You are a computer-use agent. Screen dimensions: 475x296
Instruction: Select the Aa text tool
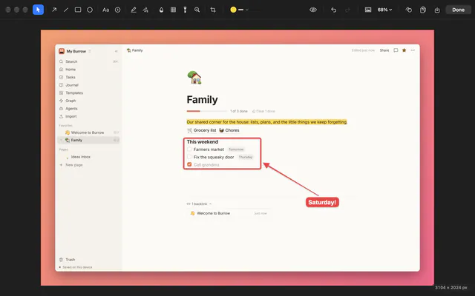[x=105, y=10]
